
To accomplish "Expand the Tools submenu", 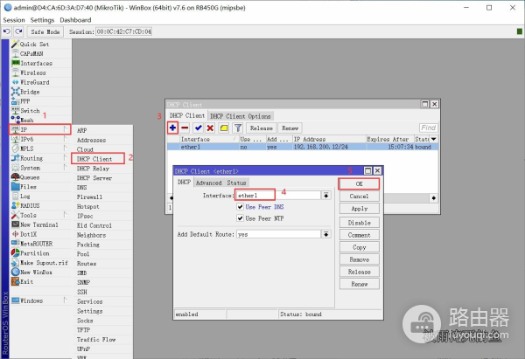I will tap(40, 215).
